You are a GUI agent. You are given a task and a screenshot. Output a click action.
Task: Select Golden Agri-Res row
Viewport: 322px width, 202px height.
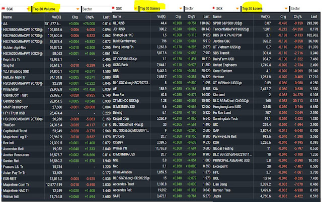coord(57,48)
